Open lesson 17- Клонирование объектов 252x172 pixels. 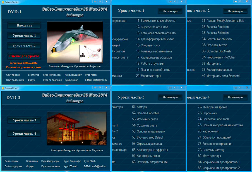(x=154, y=57)
